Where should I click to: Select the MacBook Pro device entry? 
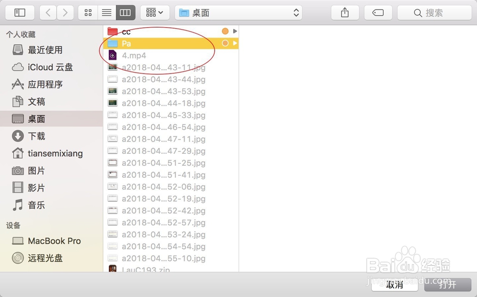[x=49, y=241]
